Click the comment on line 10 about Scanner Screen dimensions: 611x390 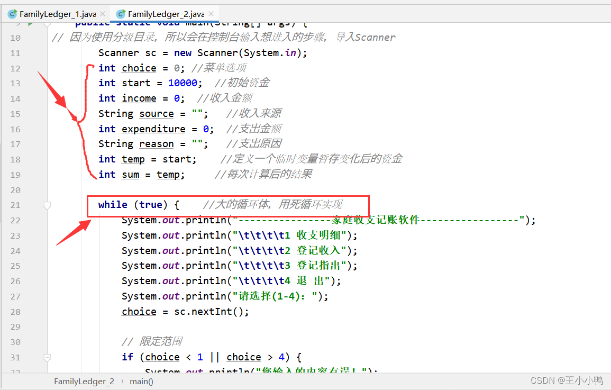[224, 37]
